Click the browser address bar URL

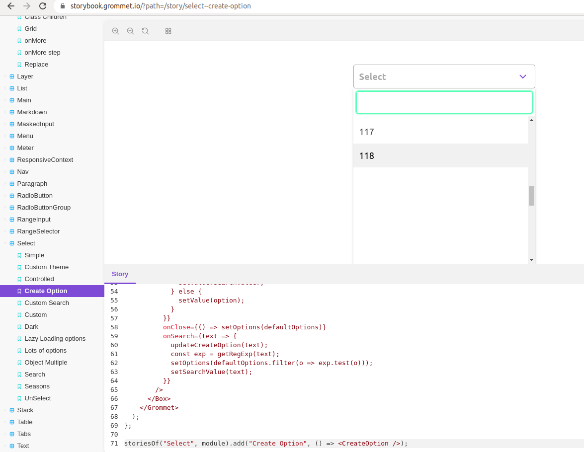coord(161,6)
